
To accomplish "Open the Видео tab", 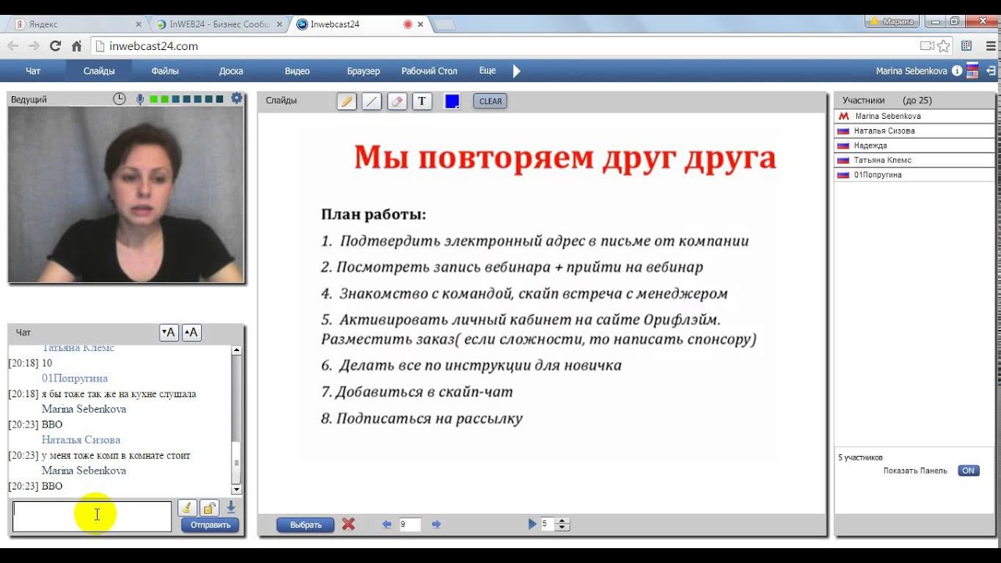I will 297,71.
